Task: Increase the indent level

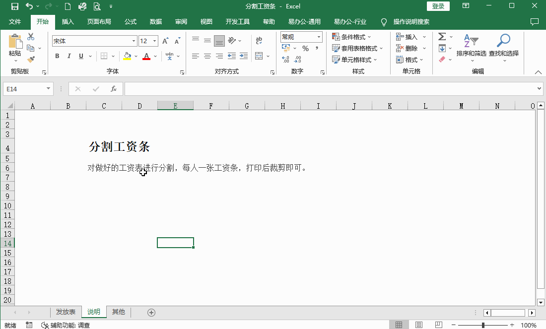Action: [x=244, y=56]
